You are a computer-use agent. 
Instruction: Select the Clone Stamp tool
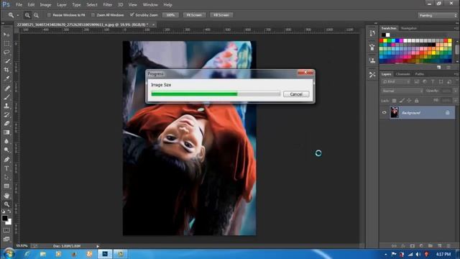tap(6, 106)
